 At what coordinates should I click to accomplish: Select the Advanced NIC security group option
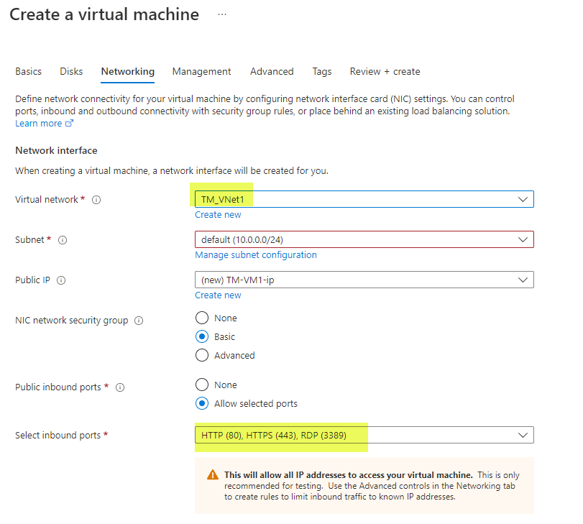tap(201, 355)
